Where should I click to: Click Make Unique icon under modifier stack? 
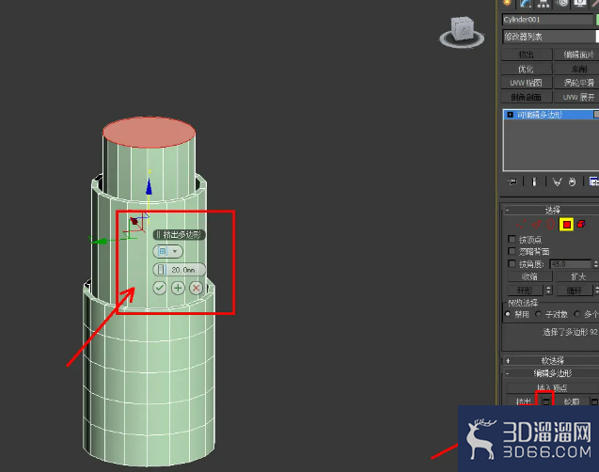[557, 181]
